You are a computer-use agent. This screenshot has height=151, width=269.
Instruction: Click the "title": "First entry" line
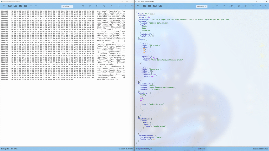coord(152,45)
